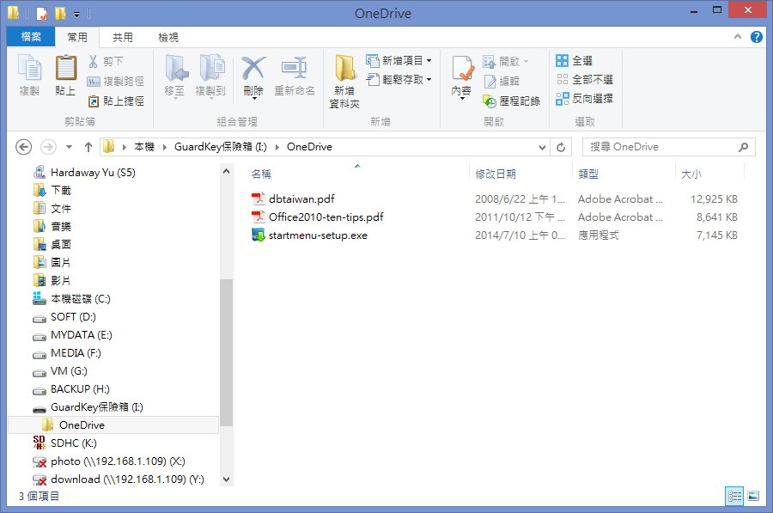Collapse the ribbon with the chevron
The image size is (773, 513).
[x=738, y=36]
